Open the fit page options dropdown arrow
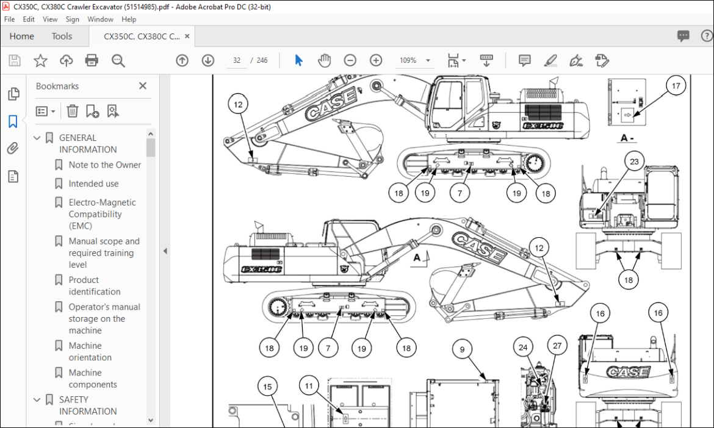 point(464,60)
